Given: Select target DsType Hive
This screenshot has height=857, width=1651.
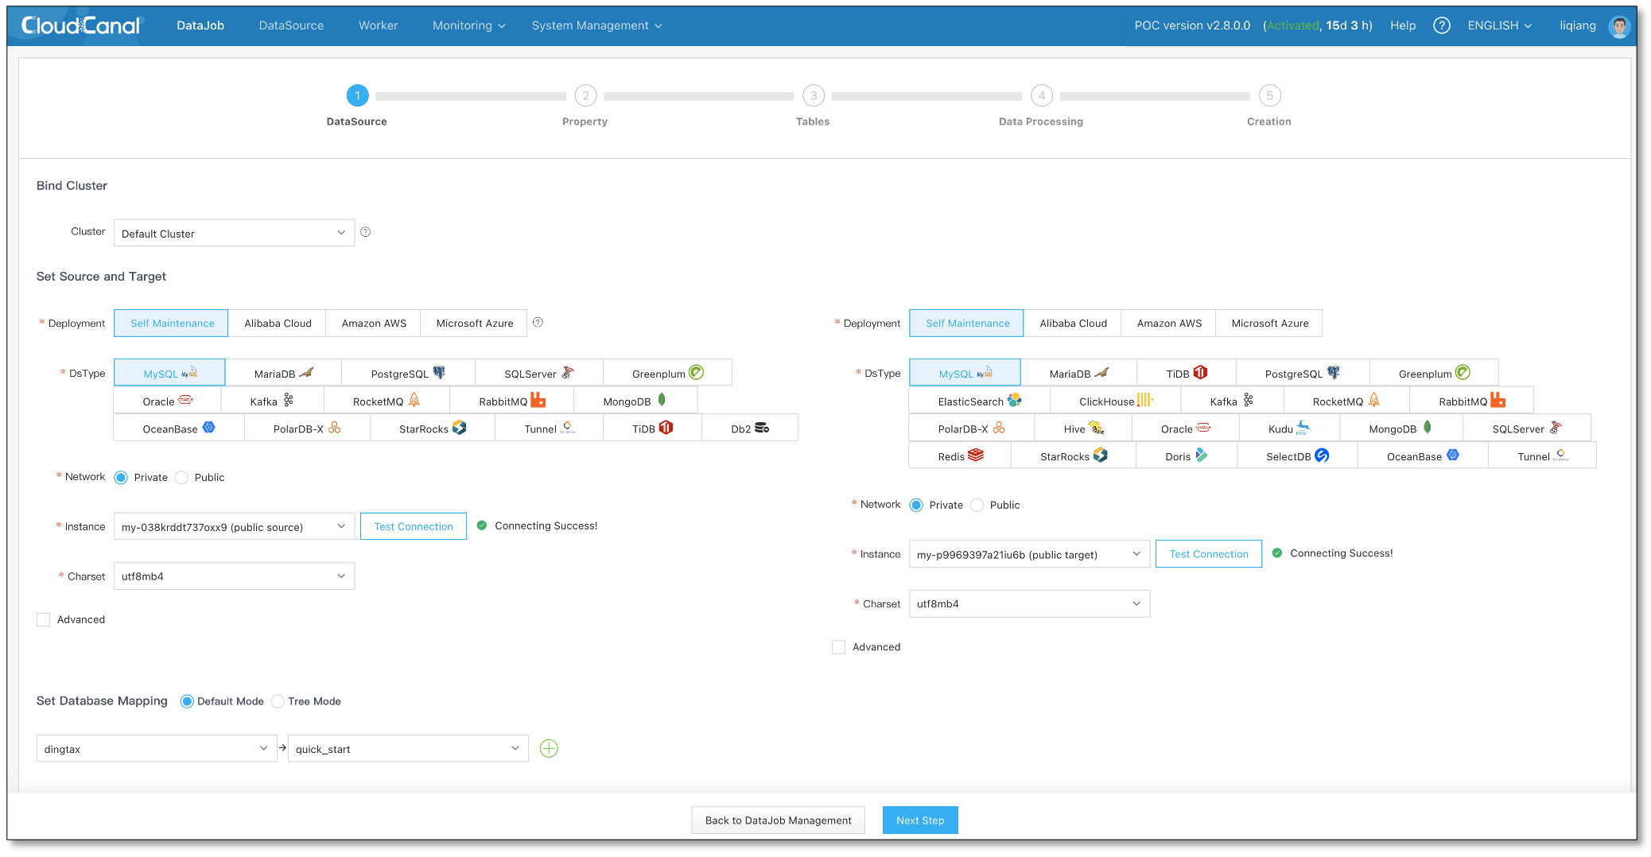Looking at the screenshot, I should pyautogui.click(x=1084, y=428).
